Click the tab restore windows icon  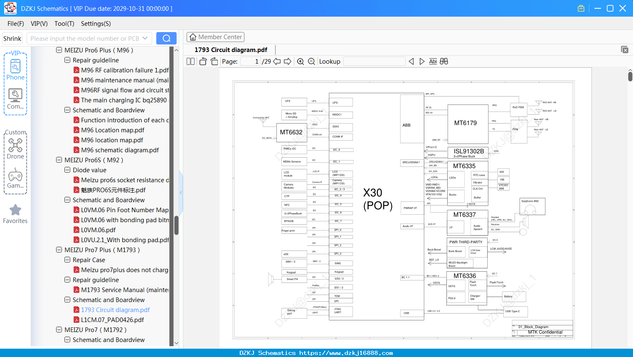click(625, 50)
